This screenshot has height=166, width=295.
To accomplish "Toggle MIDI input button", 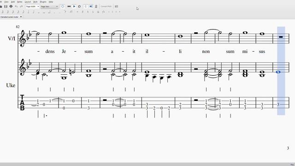I will click(x=63, y=6).
